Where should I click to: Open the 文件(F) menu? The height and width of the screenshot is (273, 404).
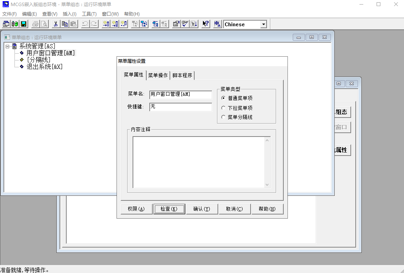(10, 14)
